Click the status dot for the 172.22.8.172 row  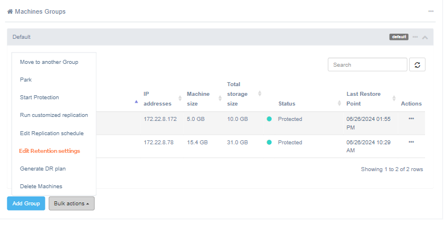coord(270,119)
